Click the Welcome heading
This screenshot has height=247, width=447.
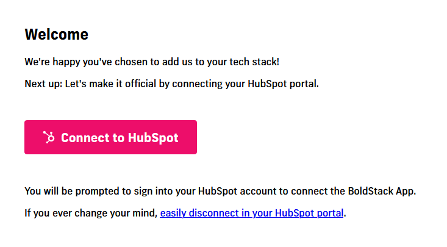point(56,35)
